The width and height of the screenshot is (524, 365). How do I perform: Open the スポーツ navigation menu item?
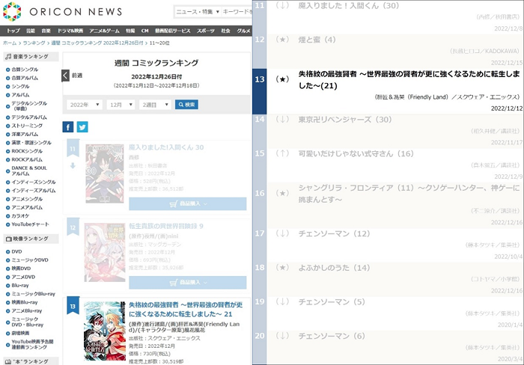tap(206, 31)
